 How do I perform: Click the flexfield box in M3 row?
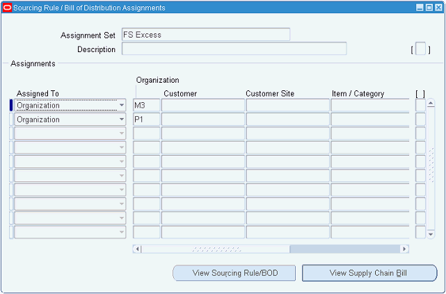point(420,105)
